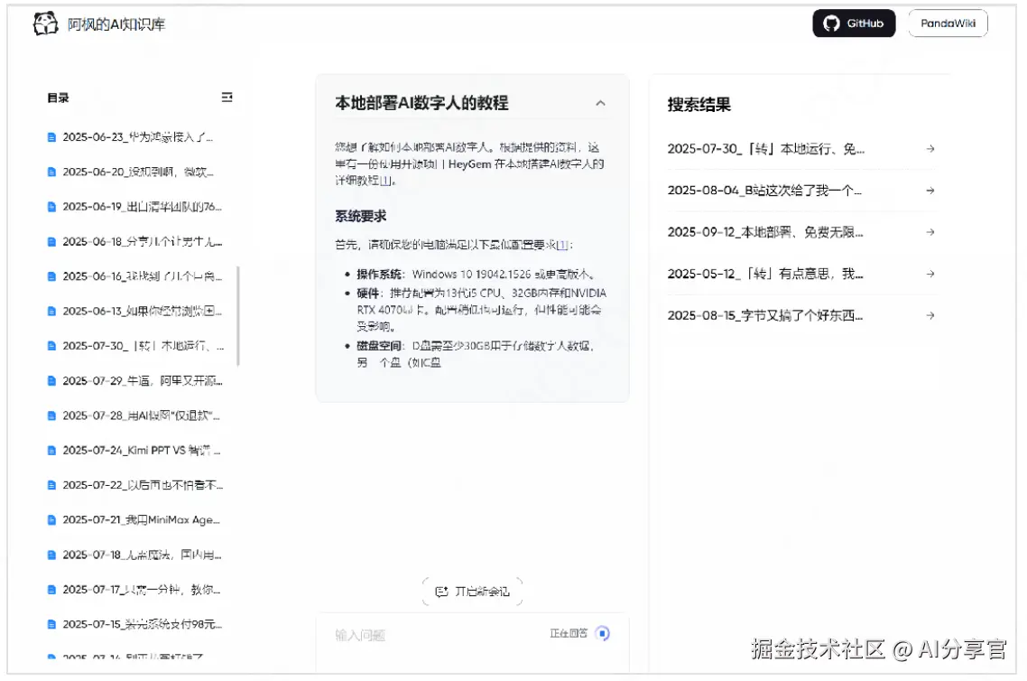Select sidebar item 2025-06-20
This screenshot has height=681, width=1027.
137,172
